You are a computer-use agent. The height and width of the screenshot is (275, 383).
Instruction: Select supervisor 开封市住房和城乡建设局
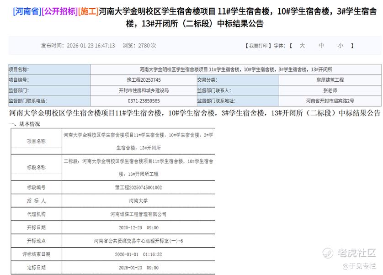click(144, 90)
